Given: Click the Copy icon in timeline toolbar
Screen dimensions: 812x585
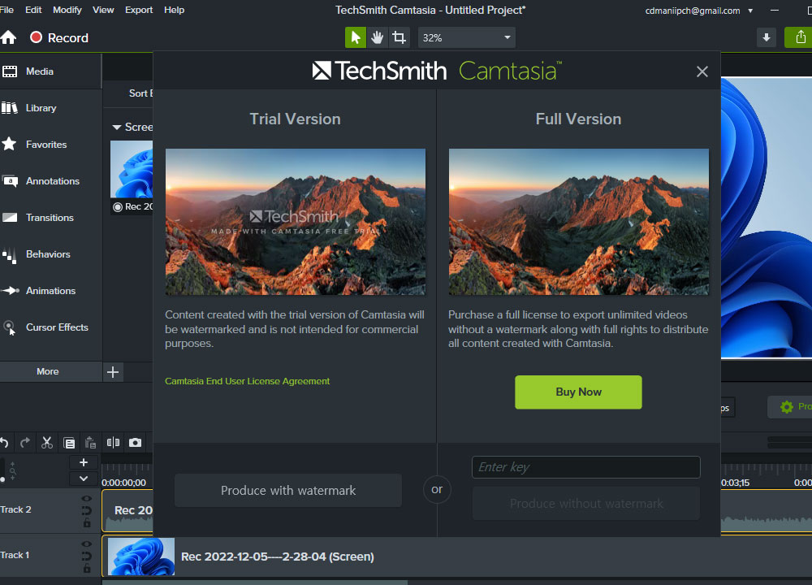Looking at the screenshot, I should pyautogui.click(x=69, y=443).
